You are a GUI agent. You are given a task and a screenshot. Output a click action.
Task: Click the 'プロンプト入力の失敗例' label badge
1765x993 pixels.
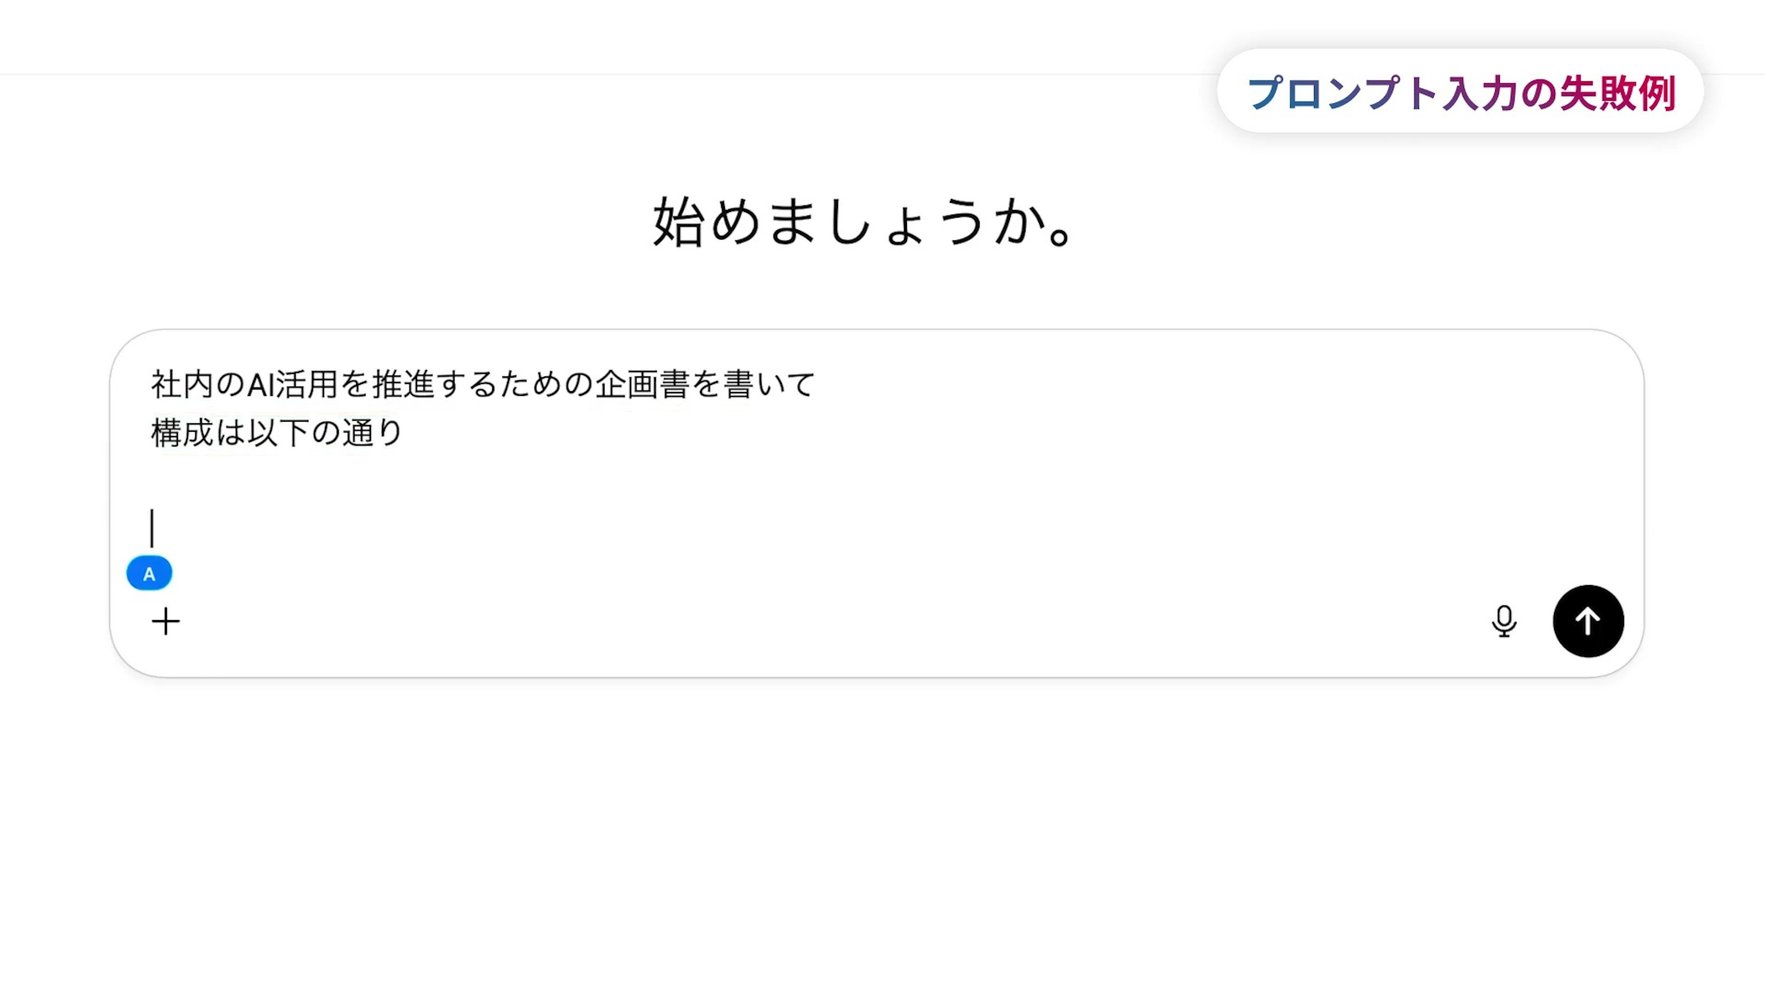(x=1460, y=92)
